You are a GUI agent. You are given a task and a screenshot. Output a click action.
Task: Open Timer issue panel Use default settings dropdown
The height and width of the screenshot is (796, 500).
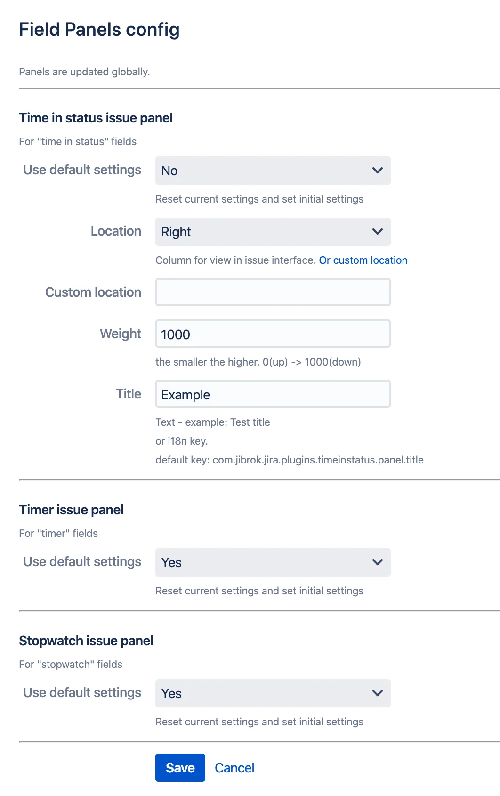(x=273, y=562)
